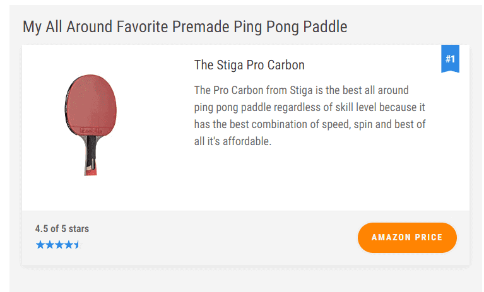Click the red rubber face of paddle
The image size is (484, 292).
tap(92, 105)
